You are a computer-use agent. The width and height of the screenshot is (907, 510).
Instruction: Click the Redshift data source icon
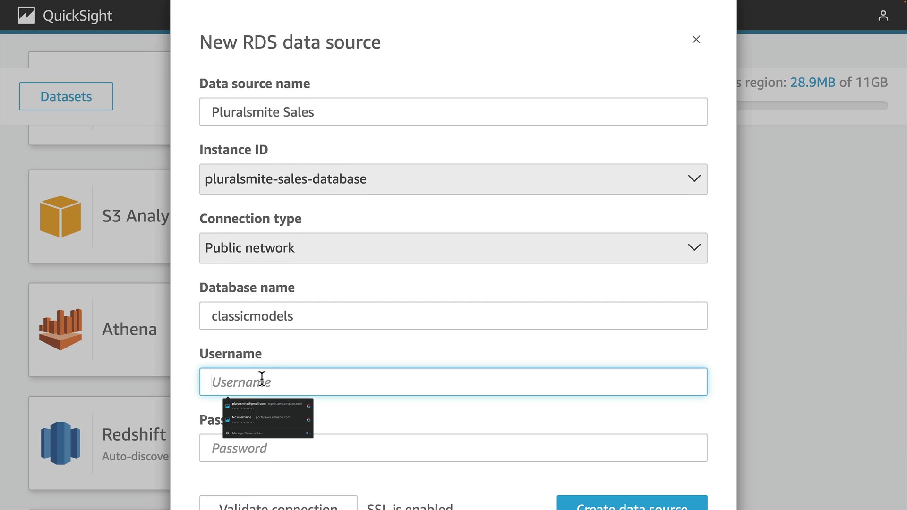click(60, 443)
